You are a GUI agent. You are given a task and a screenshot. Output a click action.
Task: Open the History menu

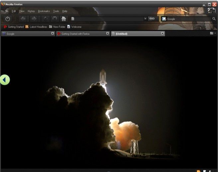(x=31, y=11)
